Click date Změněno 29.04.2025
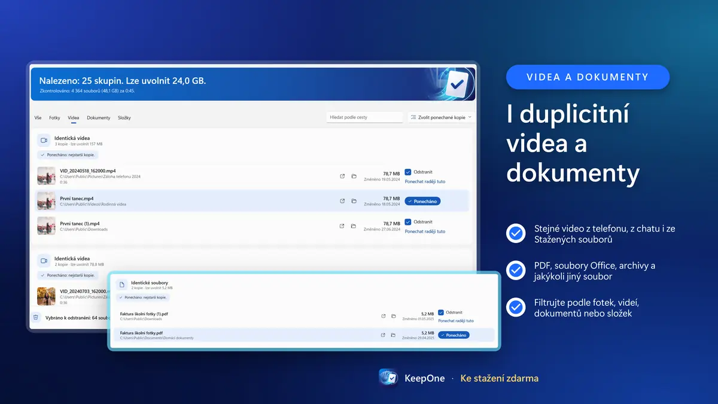 (418, 338)
